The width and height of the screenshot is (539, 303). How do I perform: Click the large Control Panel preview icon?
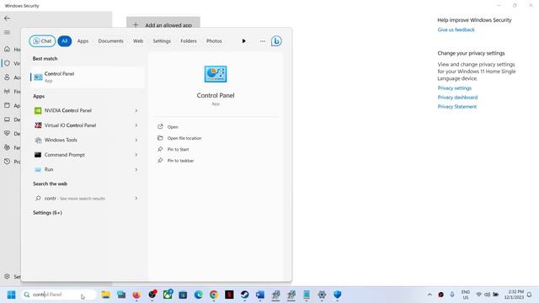(x=216, y=74)
